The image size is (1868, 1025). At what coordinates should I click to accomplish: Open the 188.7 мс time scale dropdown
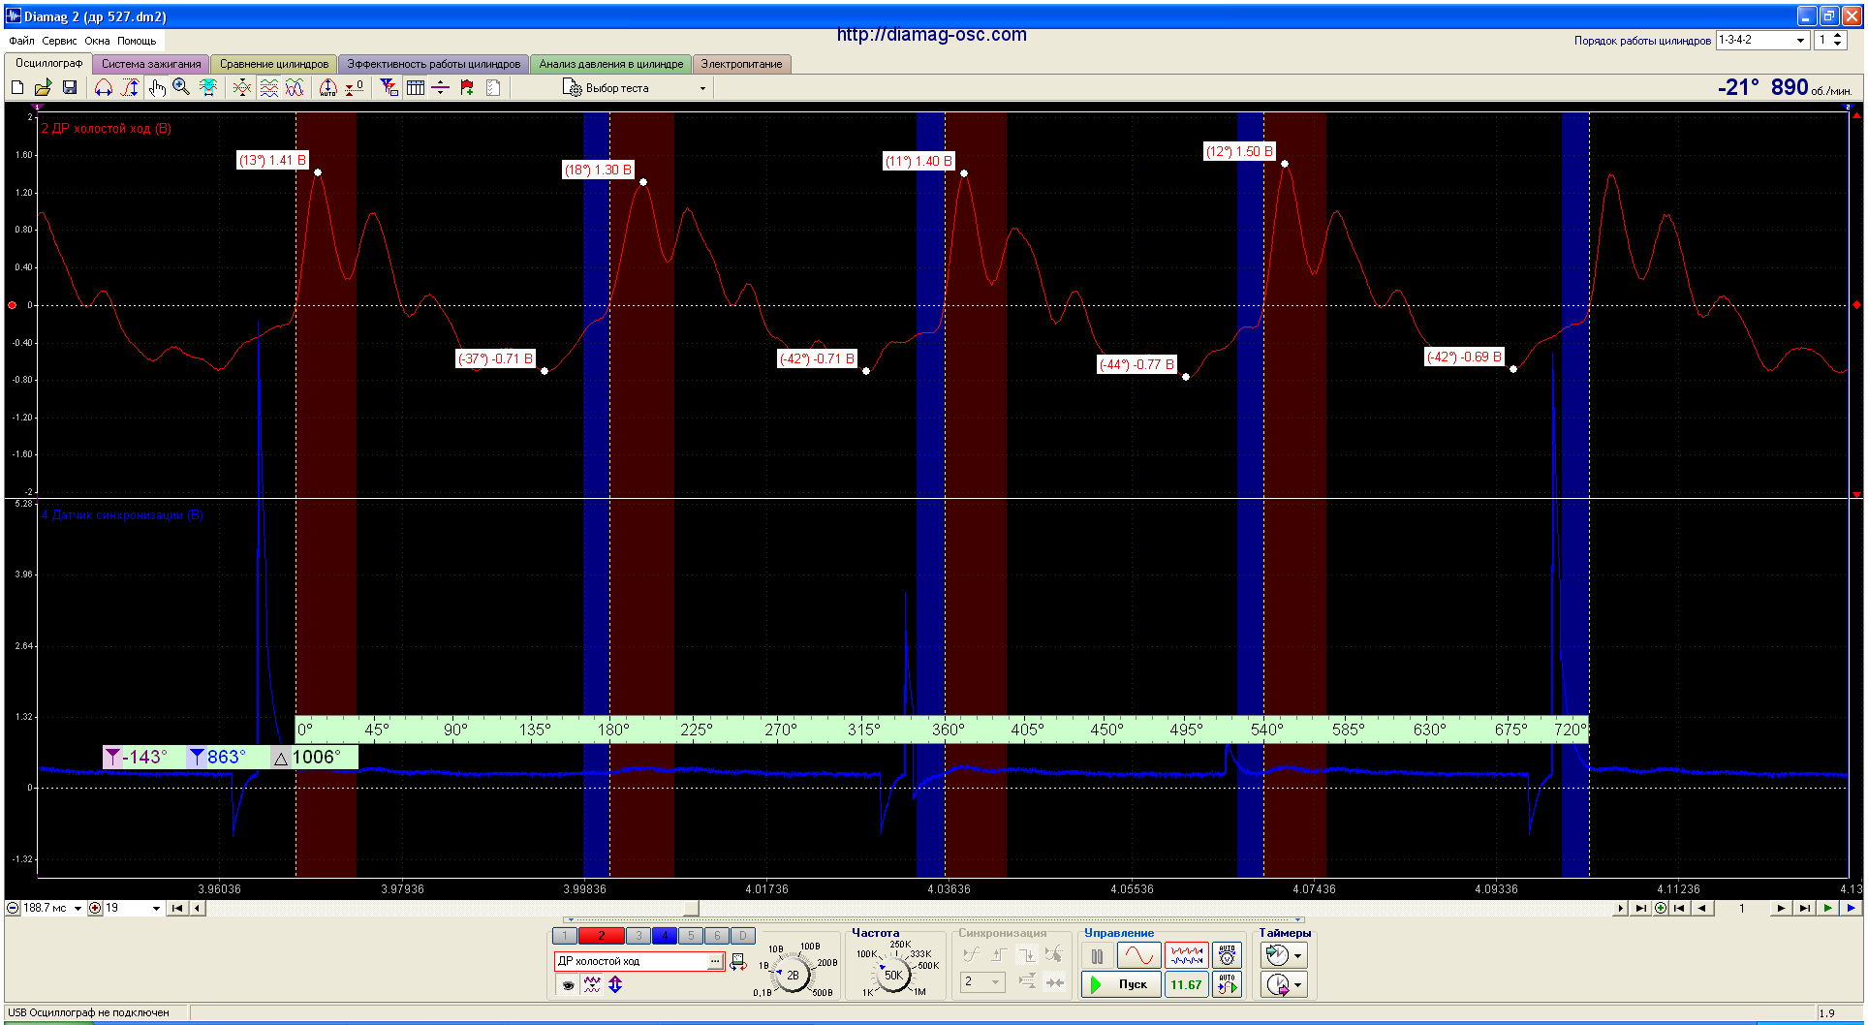(x=78, y=909)
